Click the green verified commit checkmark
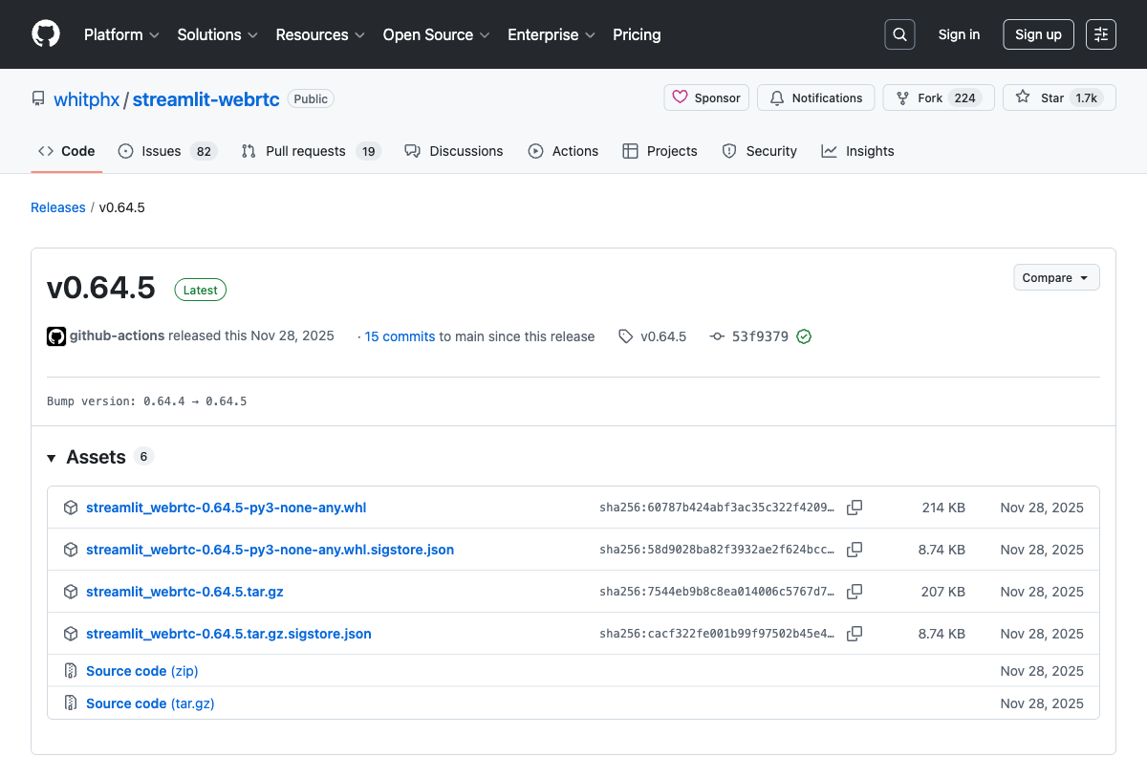The image size is (1147, 757). coord(804,336)
